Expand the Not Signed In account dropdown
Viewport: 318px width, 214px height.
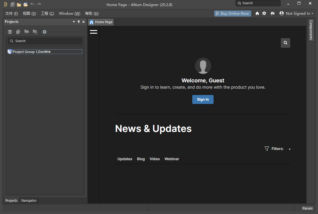(x=296, y=14)
